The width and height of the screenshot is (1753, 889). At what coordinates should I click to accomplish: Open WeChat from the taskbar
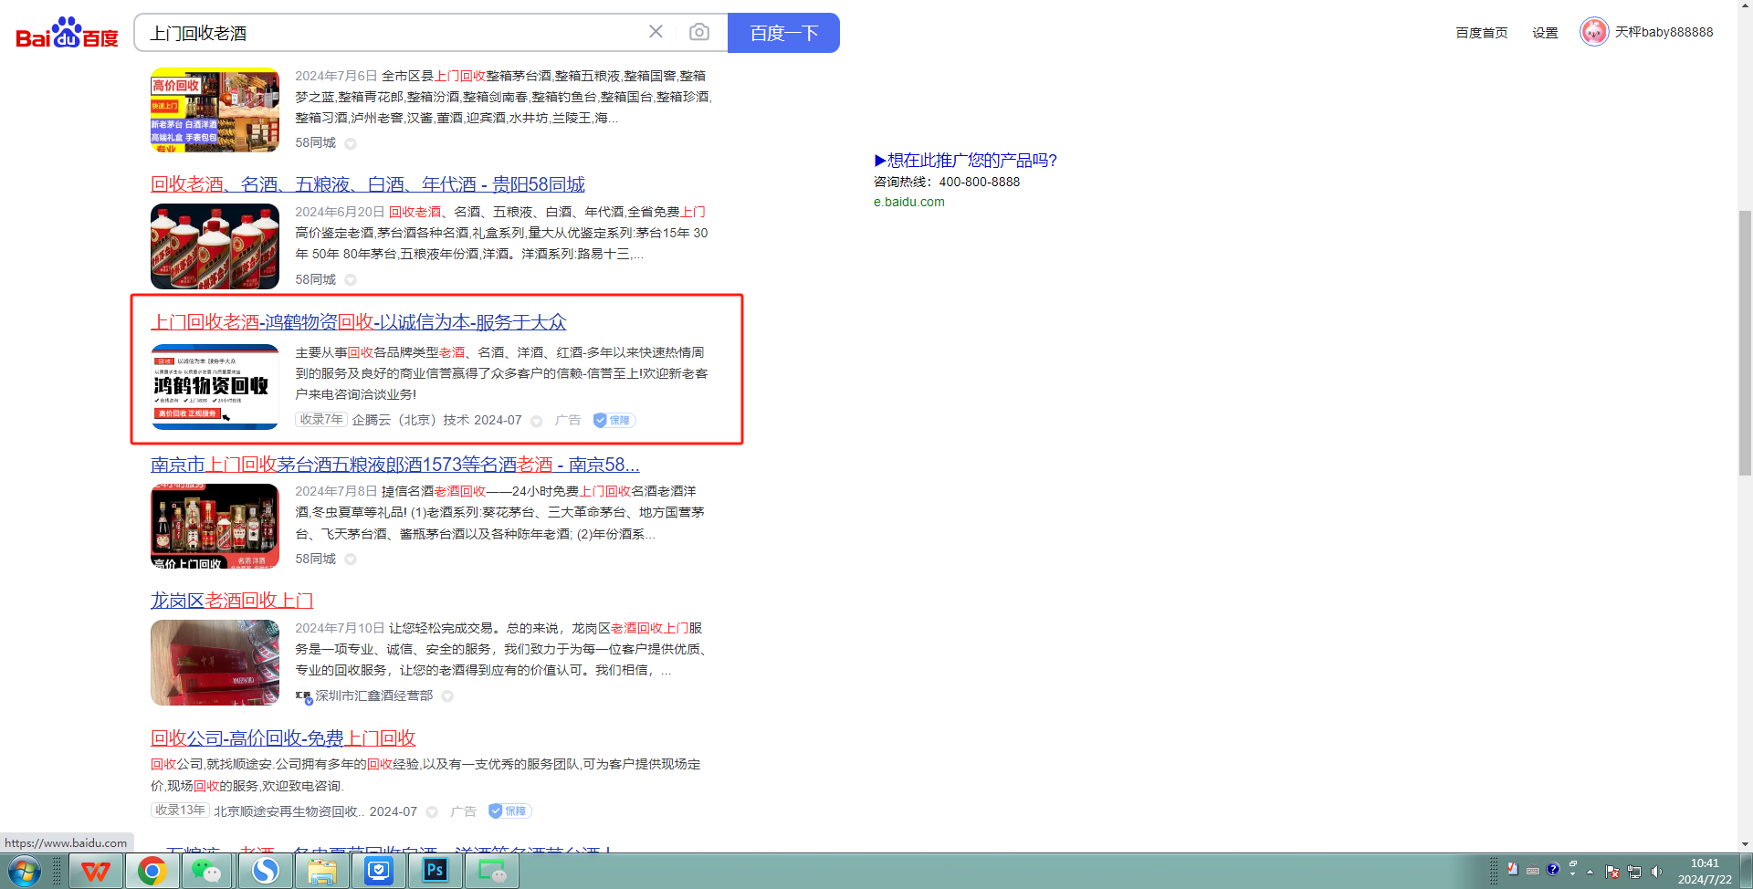[x=206, y=872]
